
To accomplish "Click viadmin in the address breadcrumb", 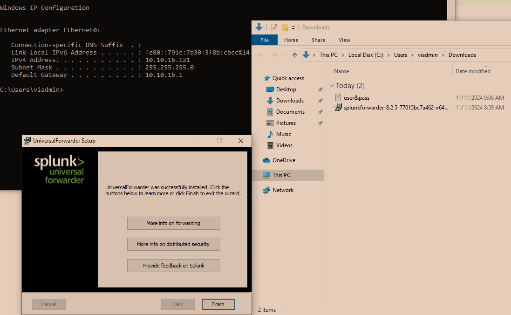I will (428, 55).
